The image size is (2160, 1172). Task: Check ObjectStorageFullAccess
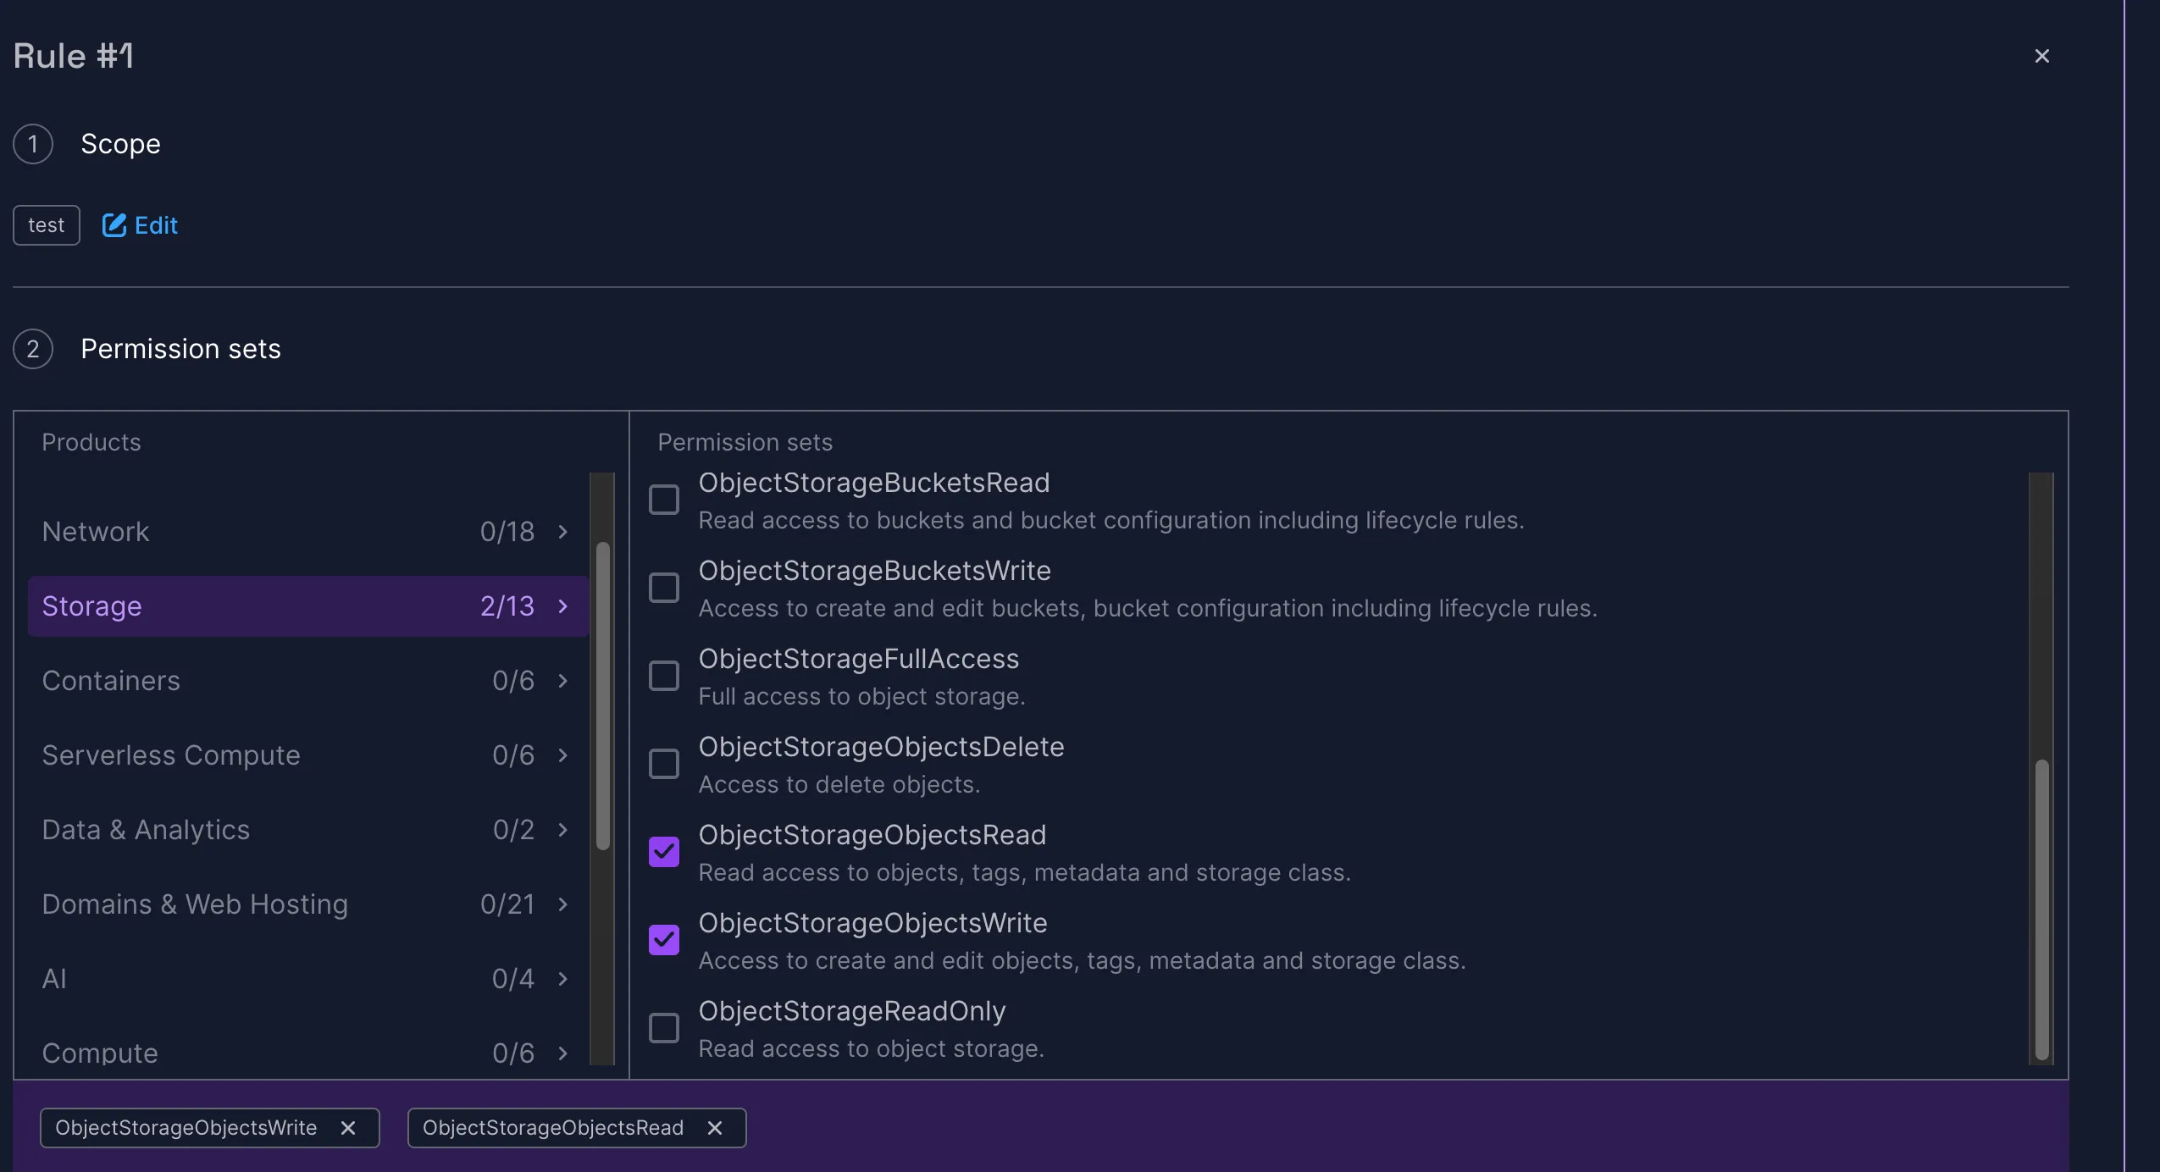tap(663, 676)
